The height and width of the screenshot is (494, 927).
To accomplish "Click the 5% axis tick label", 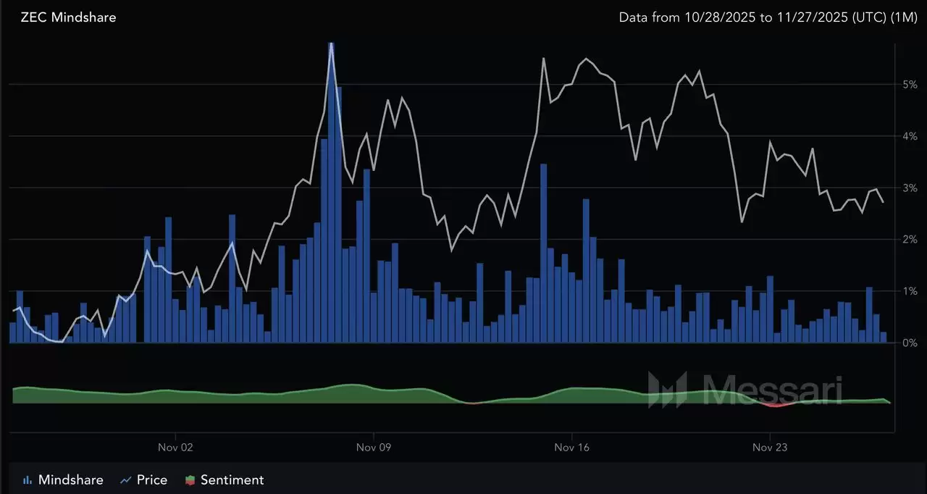I will coord(912,85).
